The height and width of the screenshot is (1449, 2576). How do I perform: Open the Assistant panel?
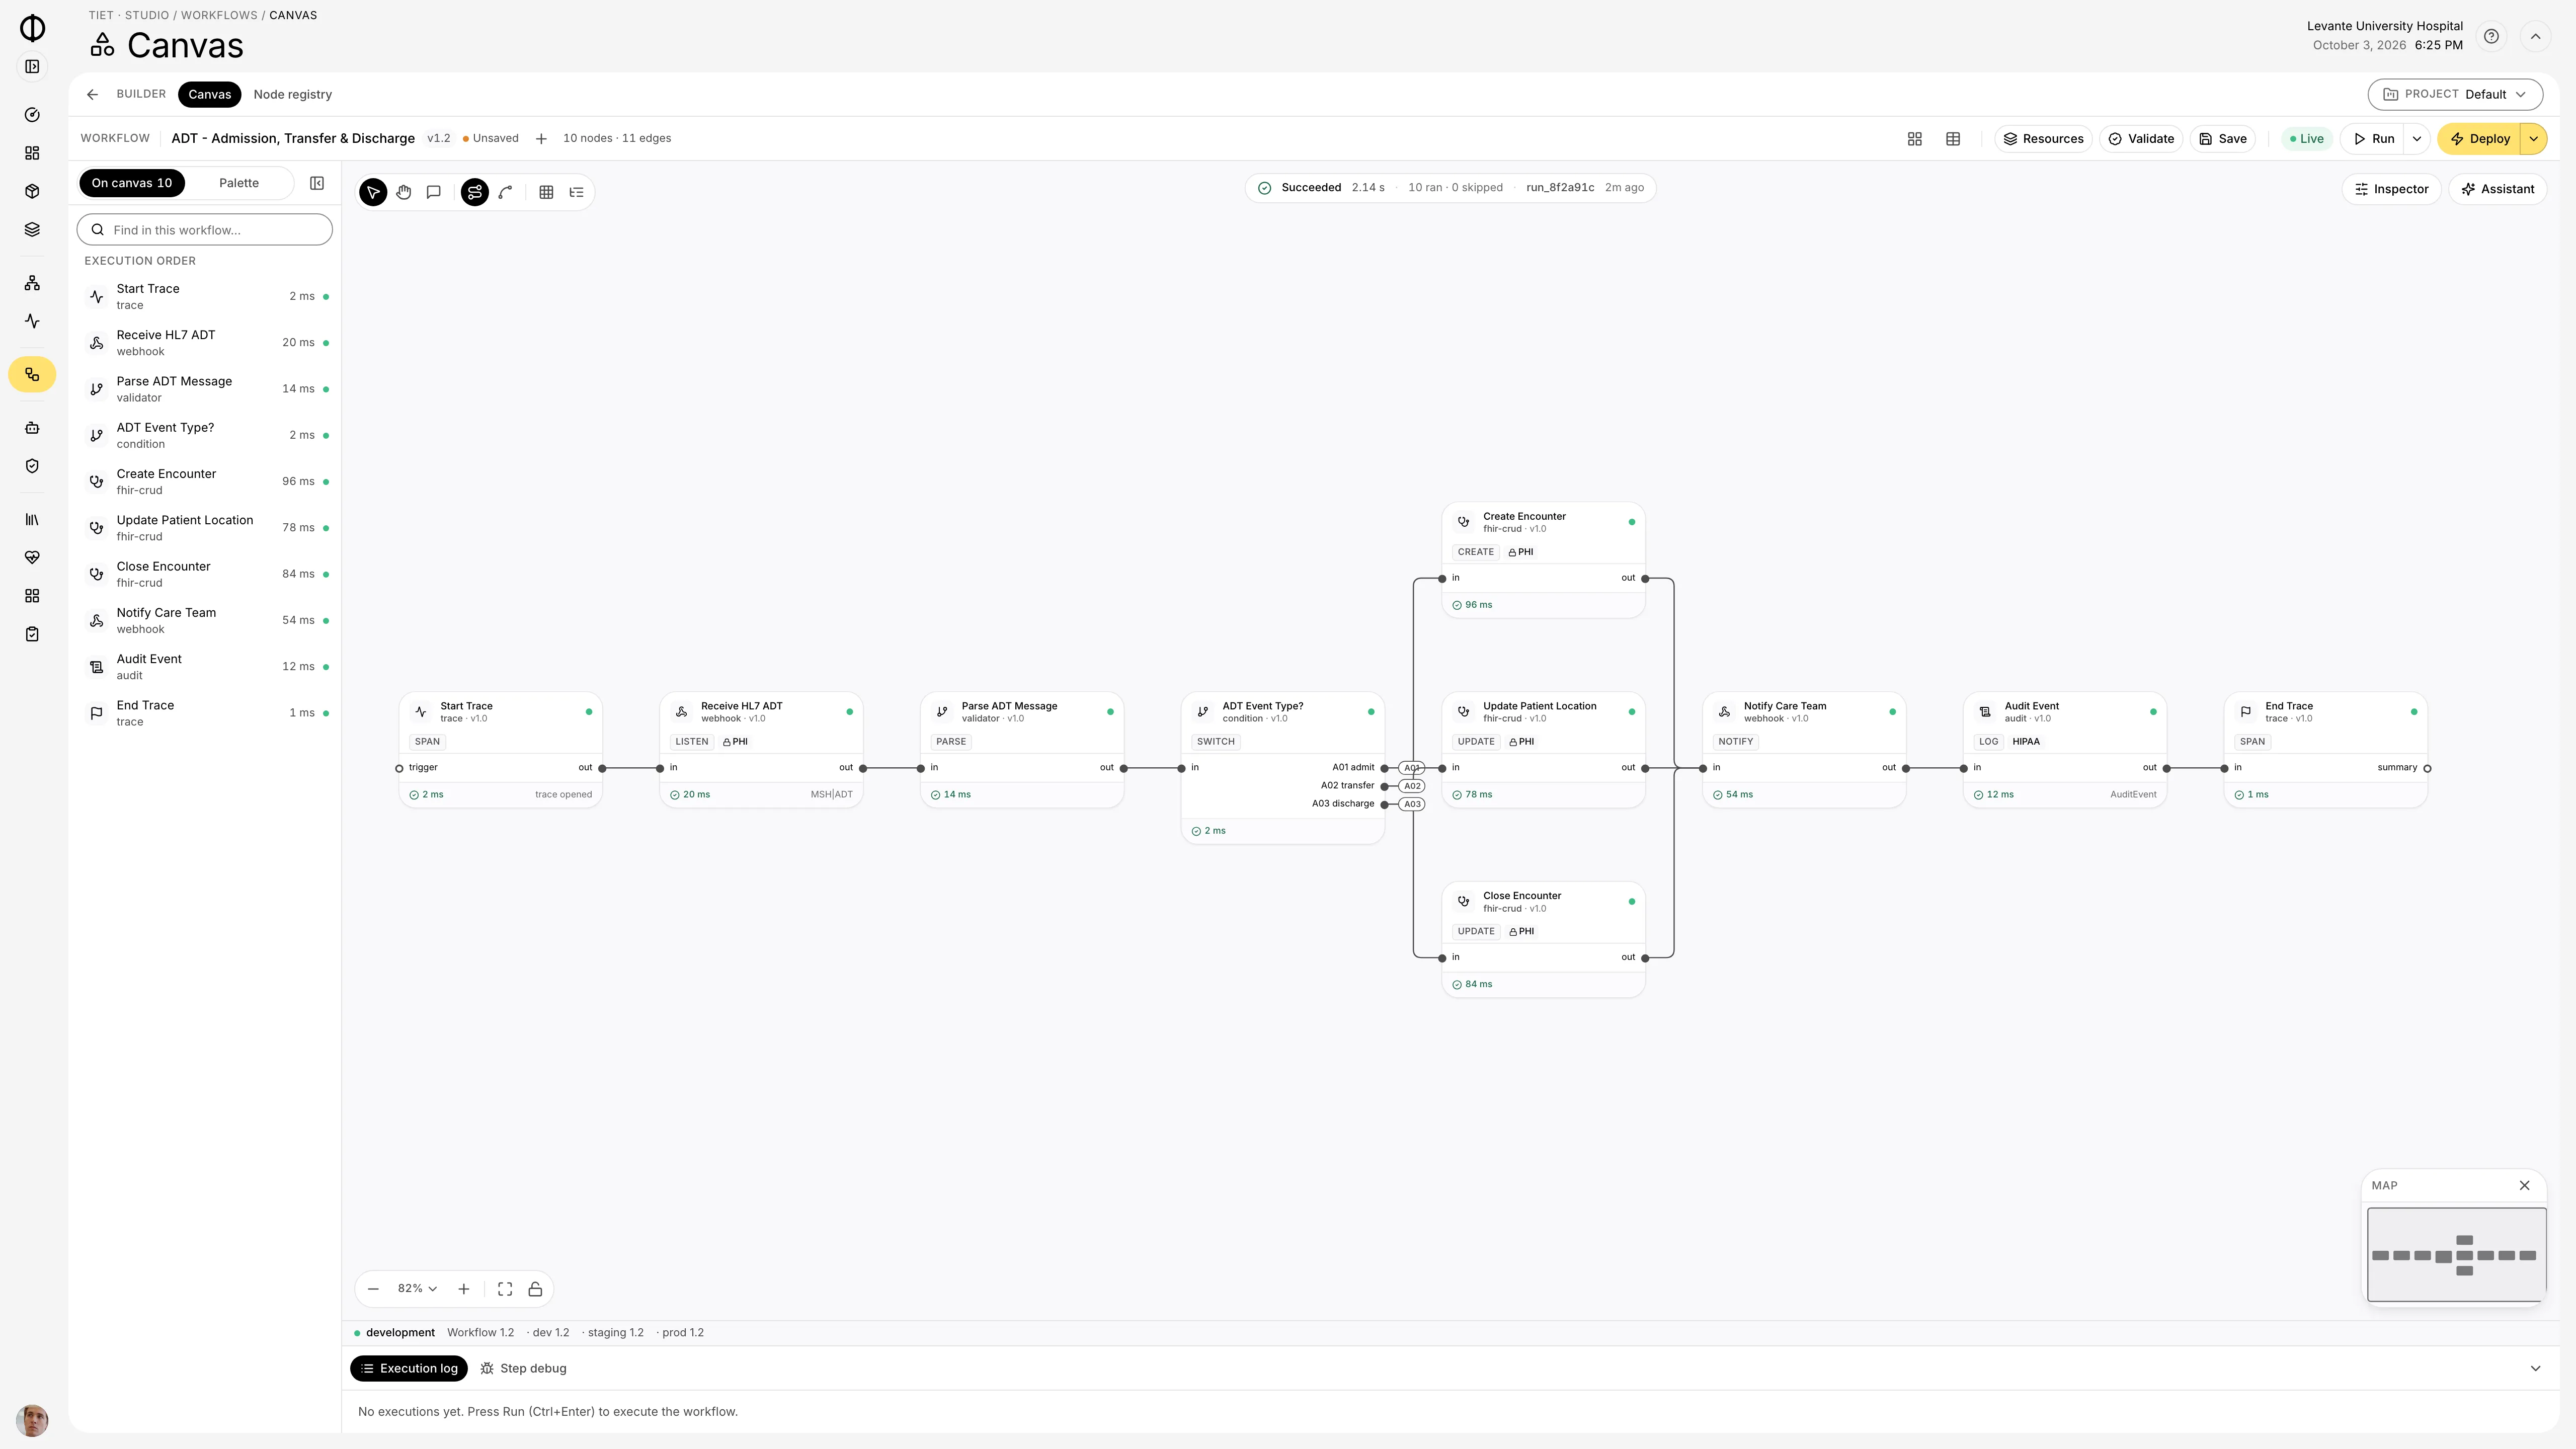click(x=2497, y=189)
